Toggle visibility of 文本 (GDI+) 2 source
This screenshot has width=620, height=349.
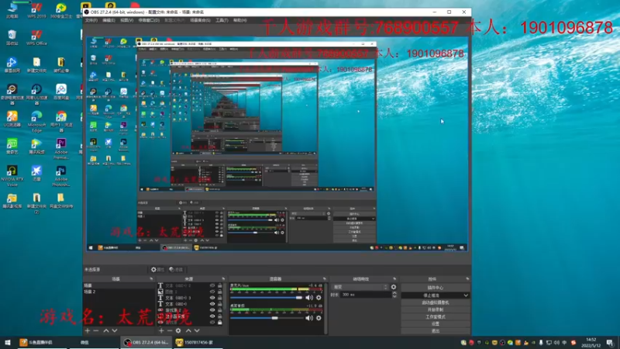click(212, 285)
